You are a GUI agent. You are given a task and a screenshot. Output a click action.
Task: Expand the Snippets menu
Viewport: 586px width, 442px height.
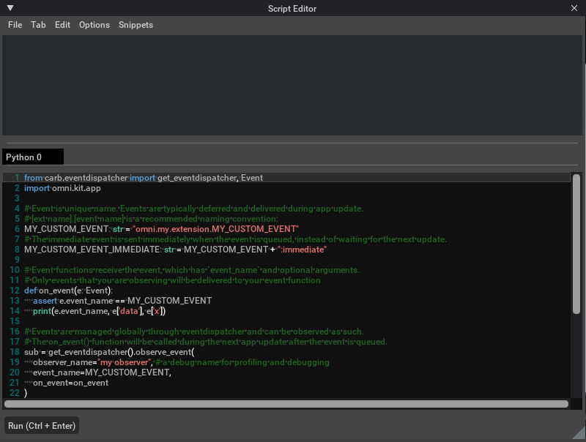136,25
